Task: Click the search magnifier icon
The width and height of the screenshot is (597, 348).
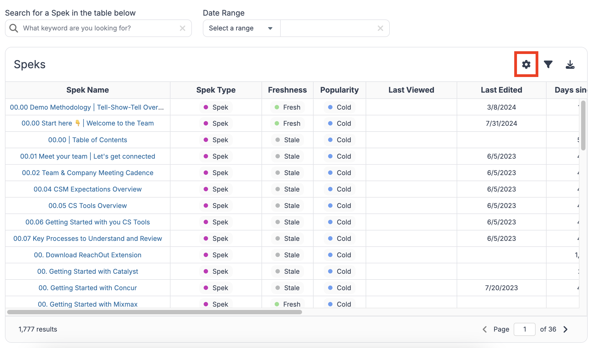Action: click(x=14, y=28)
